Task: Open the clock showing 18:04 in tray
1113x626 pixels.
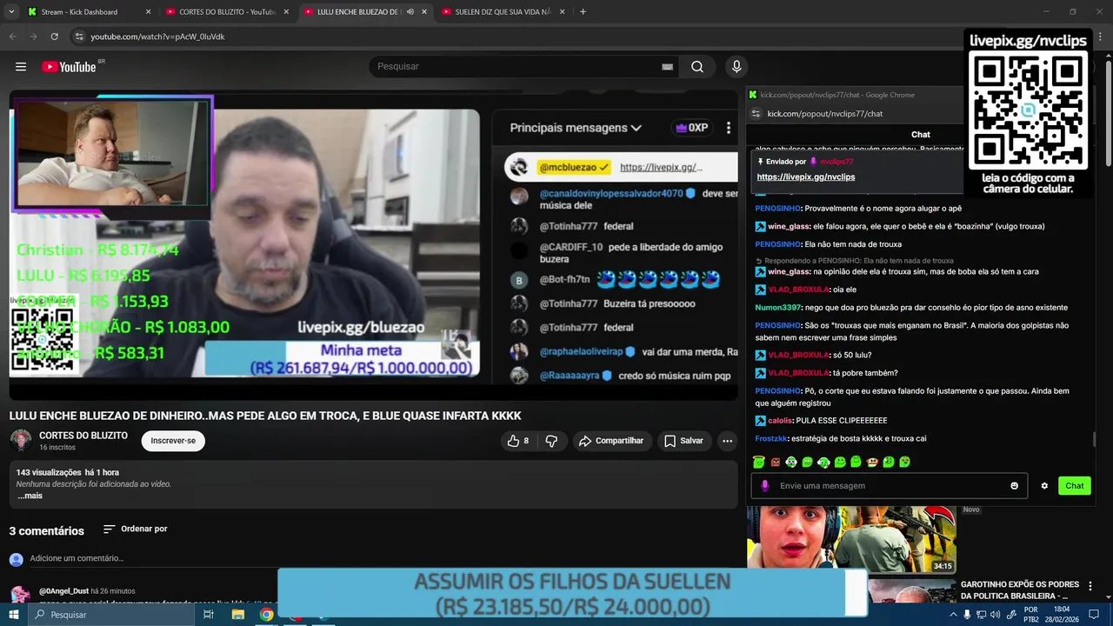Action: point(1063,615)
